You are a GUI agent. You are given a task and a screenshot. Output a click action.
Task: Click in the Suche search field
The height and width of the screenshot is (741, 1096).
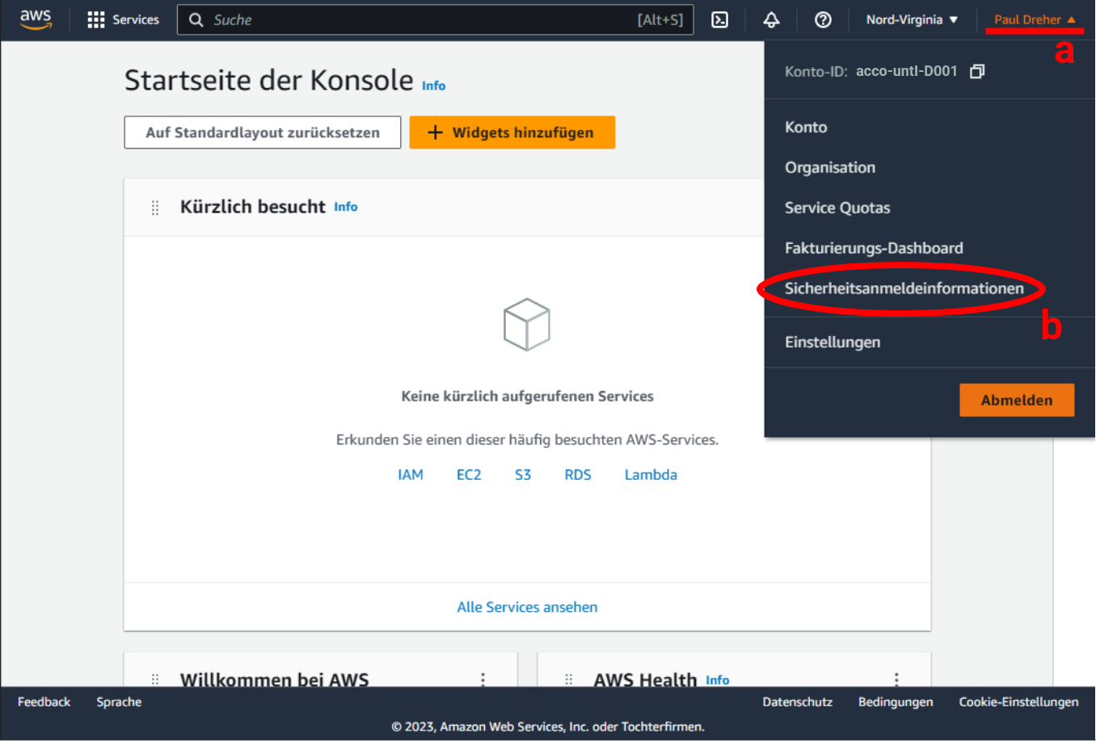435,20
